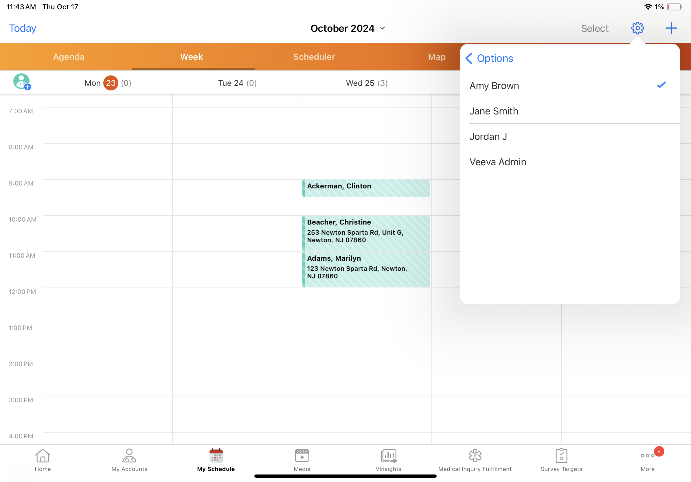
Task: Click the add account avatar icon
Action: pos(22,82)
